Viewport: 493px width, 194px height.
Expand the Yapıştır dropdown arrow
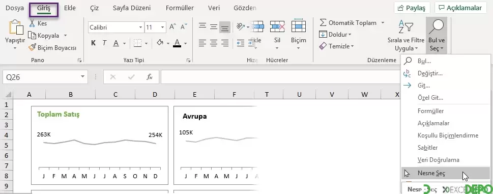[15, 48]
